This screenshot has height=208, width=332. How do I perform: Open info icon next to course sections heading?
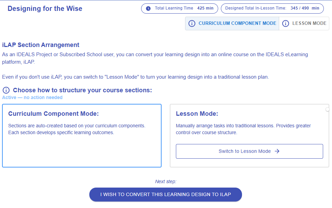(6, 90)
